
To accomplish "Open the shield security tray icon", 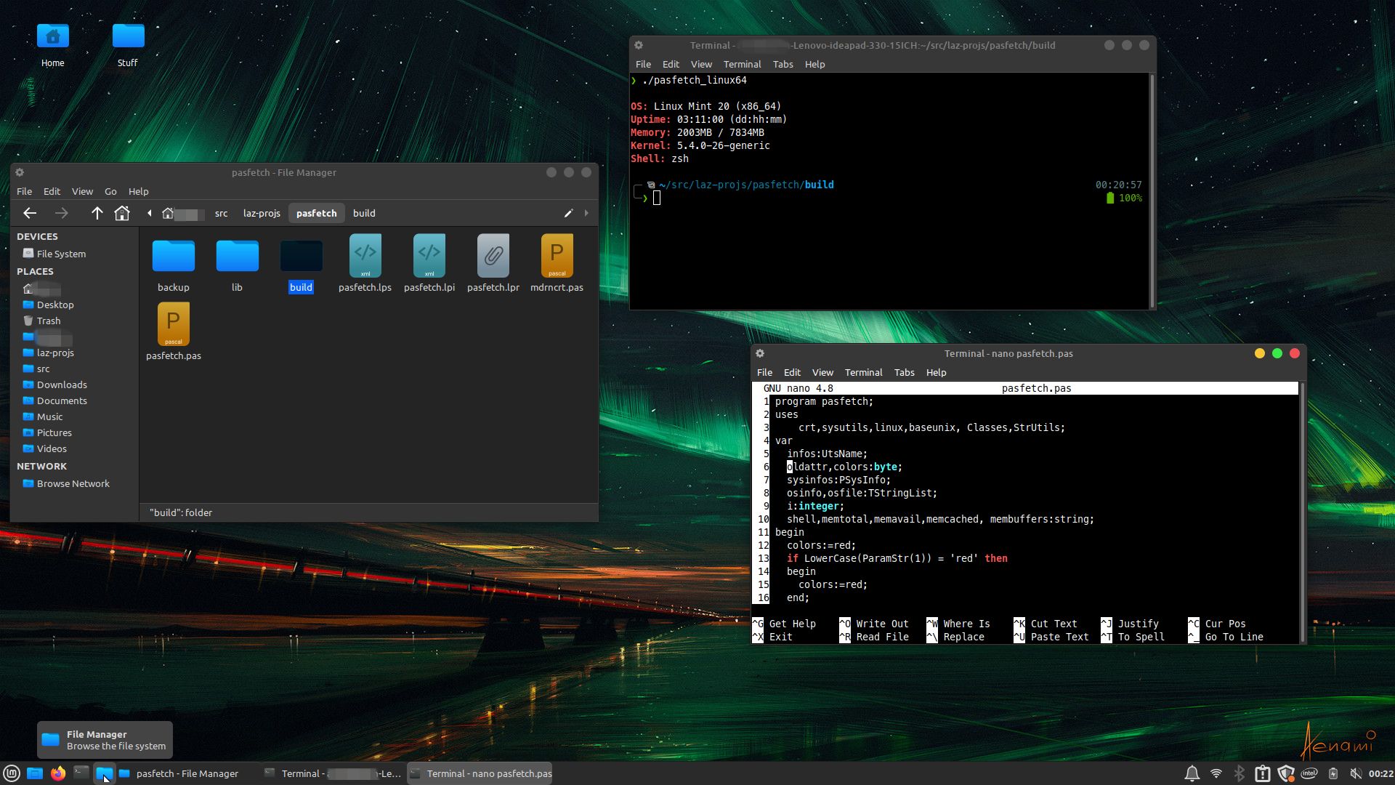I will tap(1286, 773).
